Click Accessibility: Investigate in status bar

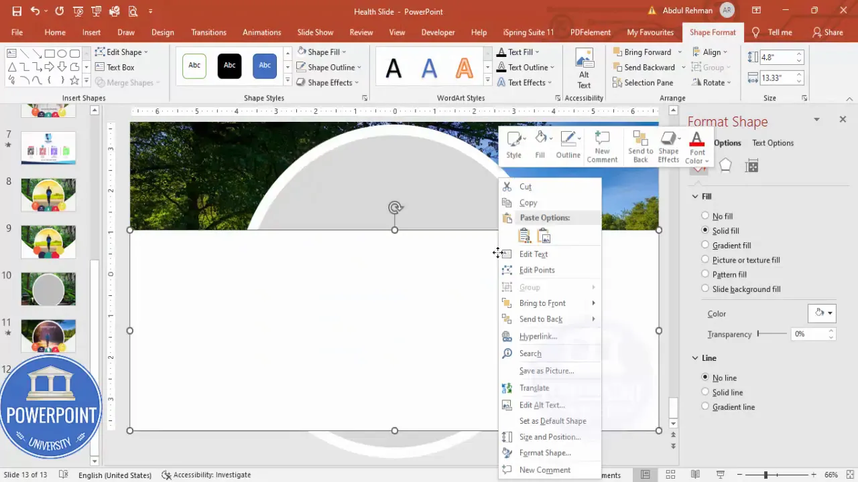tap(206, 475)
